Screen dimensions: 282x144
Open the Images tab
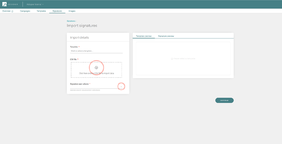72,11
